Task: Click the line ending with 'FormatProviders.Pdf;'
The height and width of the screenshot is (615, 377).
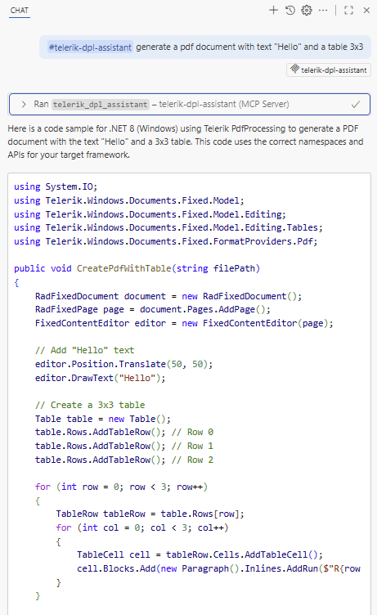Action: (165, 241)
